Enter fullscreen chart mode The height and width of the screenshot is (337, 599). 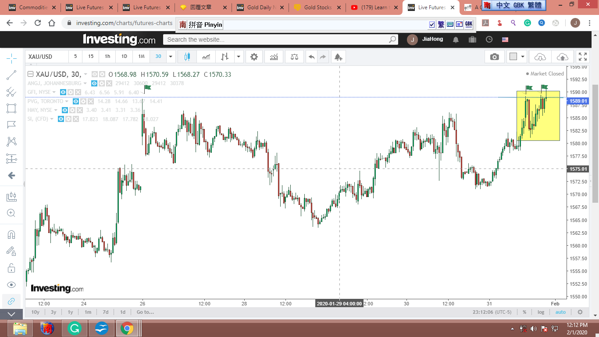[x=582, y=57]
